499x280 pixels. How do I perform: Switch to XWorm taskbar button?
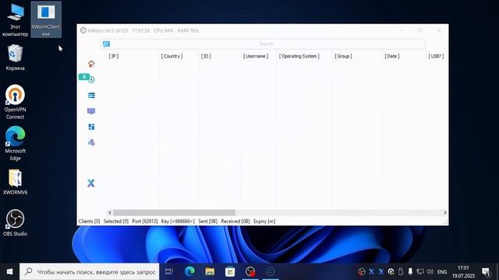pyautogui.click(x=271, y=271)
